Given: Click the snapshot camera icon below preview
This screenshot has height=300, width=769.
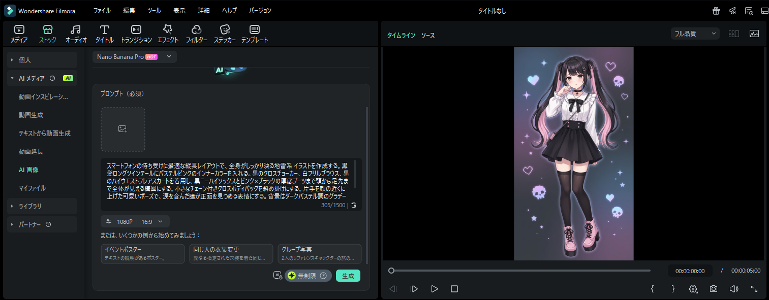Looking at the screenshot, I should [714, 289].
